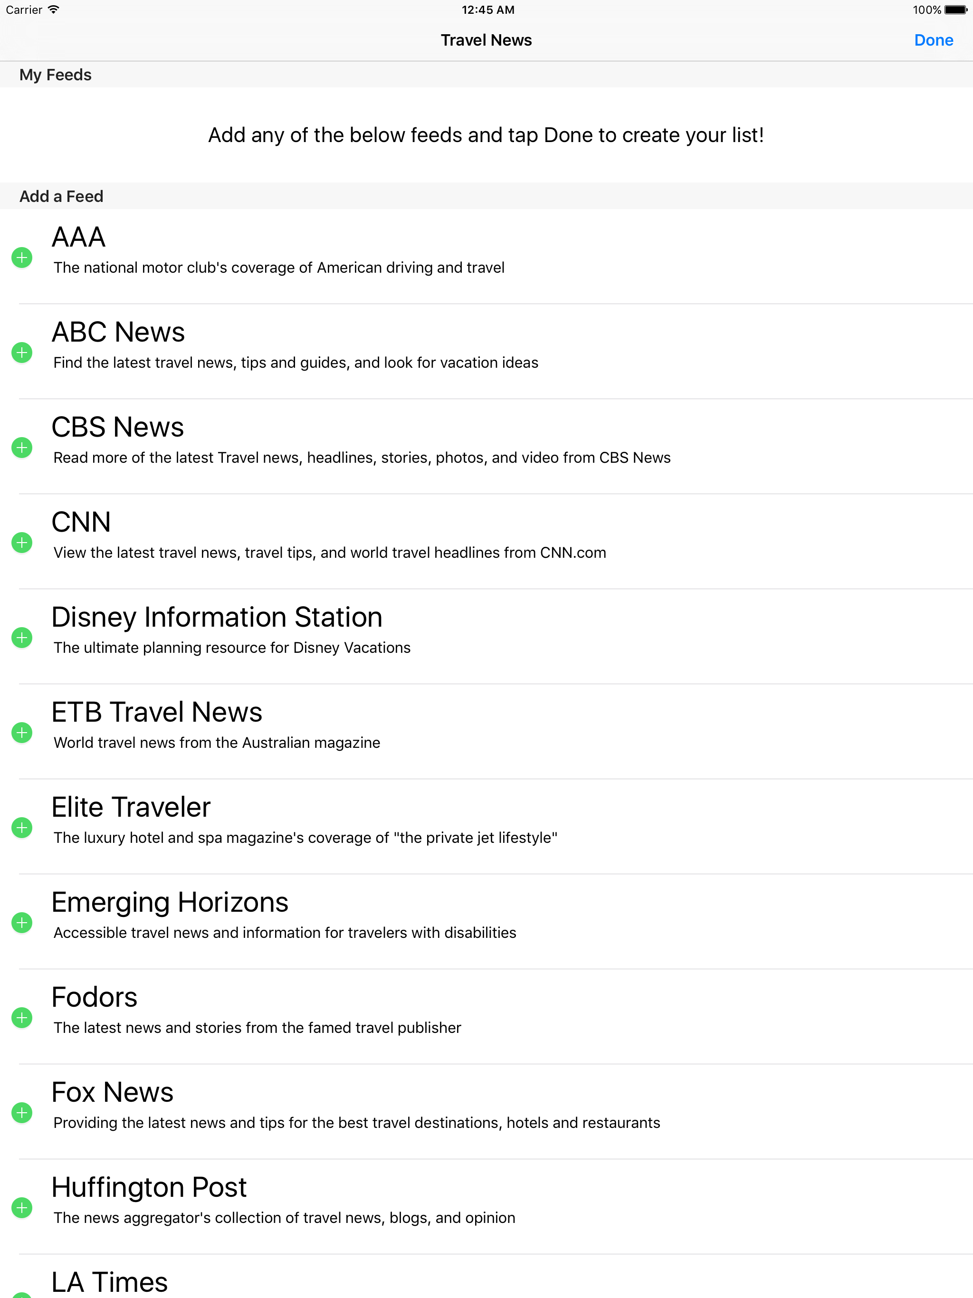Tap the Add a Feed section header
This screenshot has height=1298, width=973.
61,197
